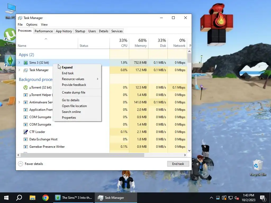The image size is (271, 203).
Task: Select Search online in context menu
Action: pos(77,112)
